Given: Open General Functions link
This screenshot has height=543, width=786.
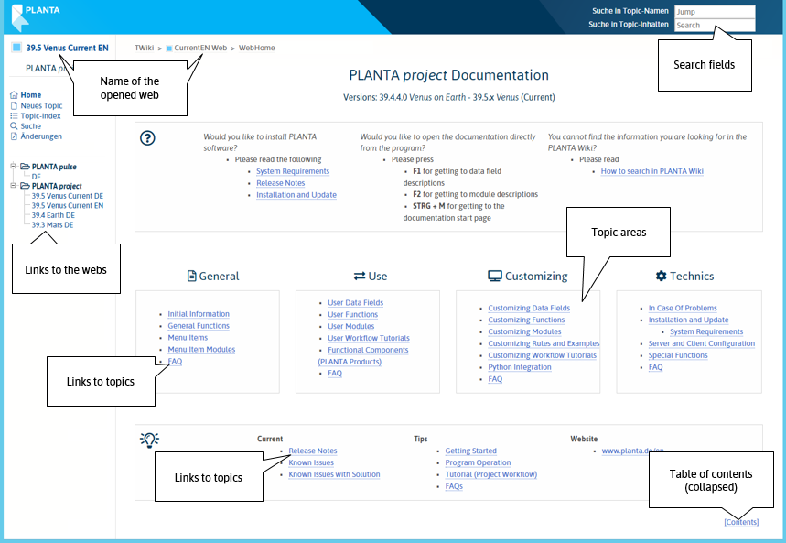Looking at the screenshot, I should click(199, 326).
